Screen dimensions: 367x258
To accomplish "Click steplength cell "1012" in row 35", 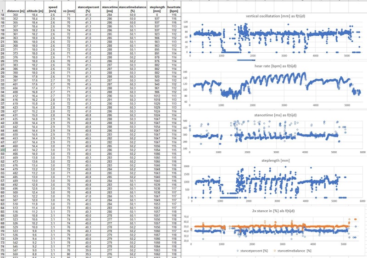I will point(157,96).
